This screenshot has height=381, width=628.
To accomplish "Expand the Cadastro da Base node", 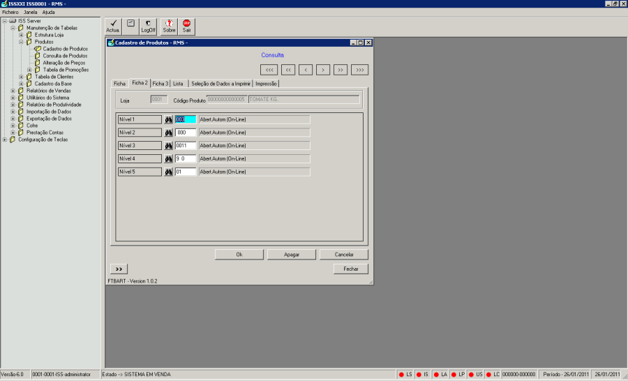I will (21, 84).
